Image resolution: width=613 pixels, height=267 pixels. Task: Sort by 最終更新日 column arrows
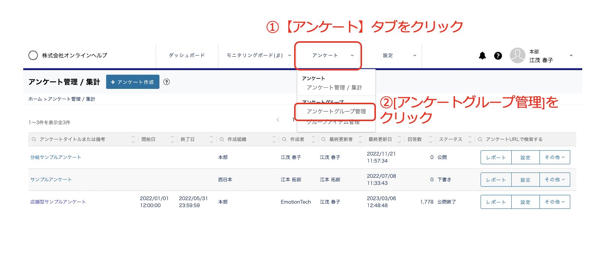click(399, 139)
